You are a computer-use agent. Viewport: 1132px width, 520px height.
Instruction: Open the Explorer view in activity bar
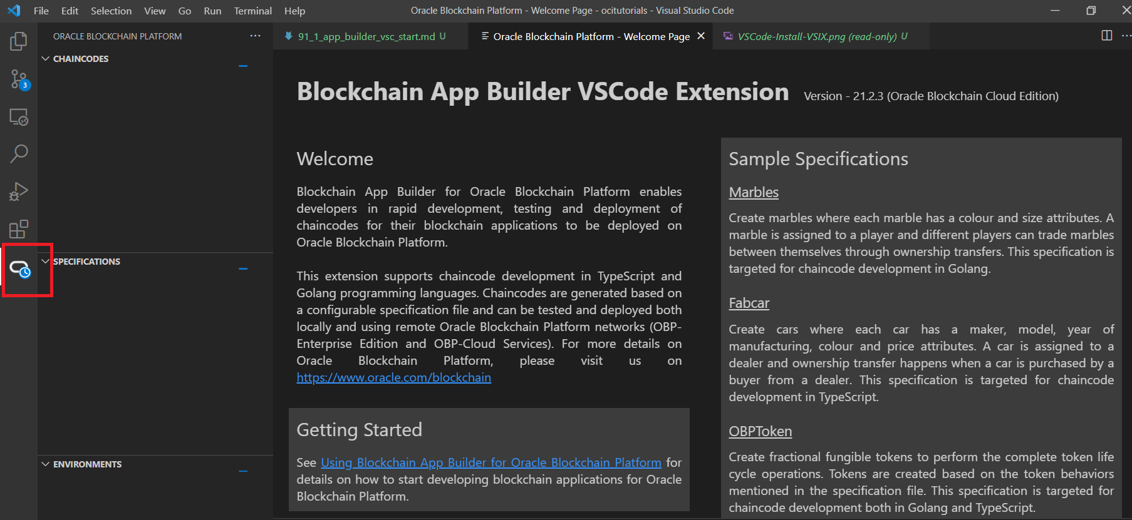[19, 41]
